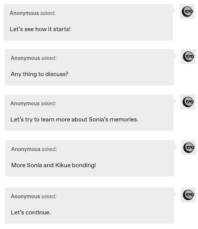Image resolution: width=198 pixels, height=229 pixels.
Task: Click "asked:" label in the first ask bubble
Action: (x=48, y=13)
